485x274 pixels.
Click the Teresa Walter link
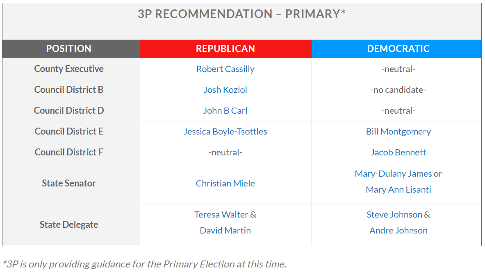[x=221, y=214]
